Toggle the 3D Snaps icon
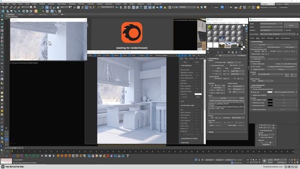The width and height of the screenshot is (300, 169). coord(82,8)
